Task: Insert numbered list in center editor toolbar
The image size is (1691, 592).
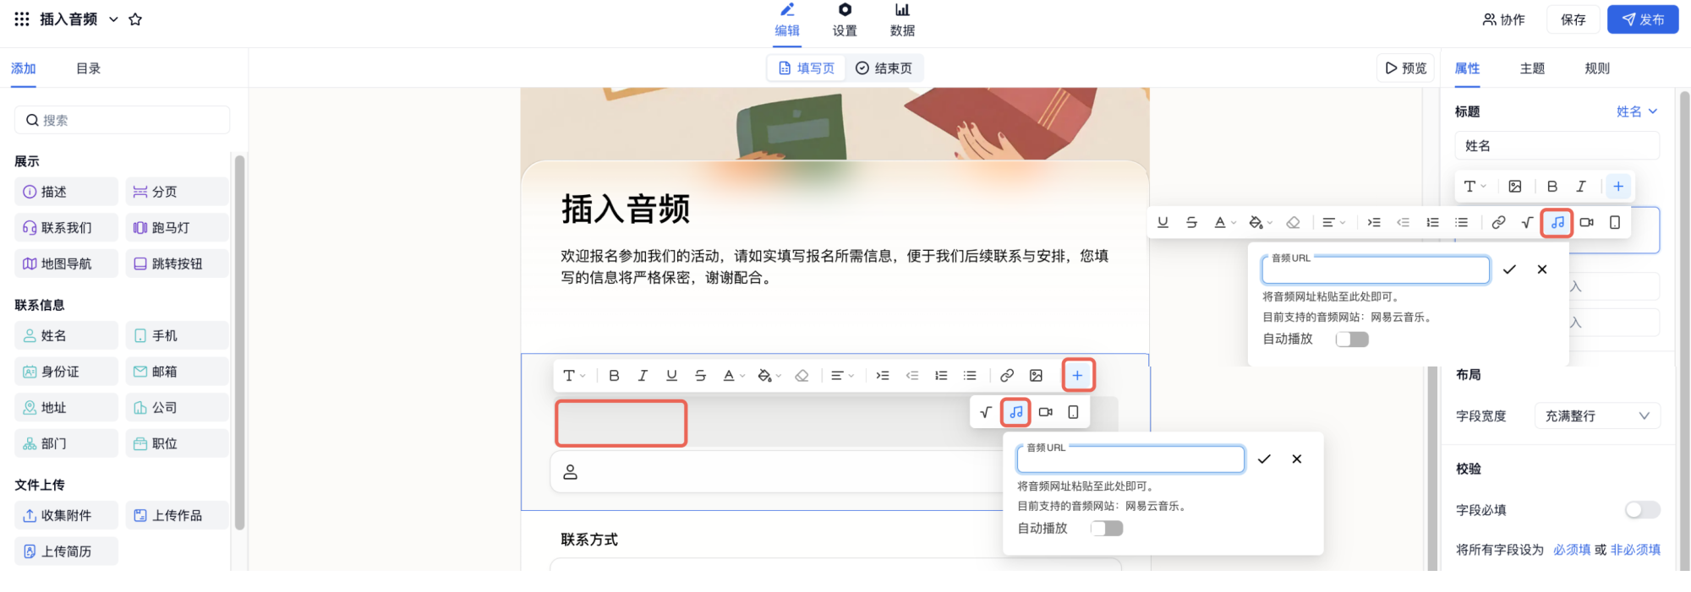Action: click(x=941, y=376)
